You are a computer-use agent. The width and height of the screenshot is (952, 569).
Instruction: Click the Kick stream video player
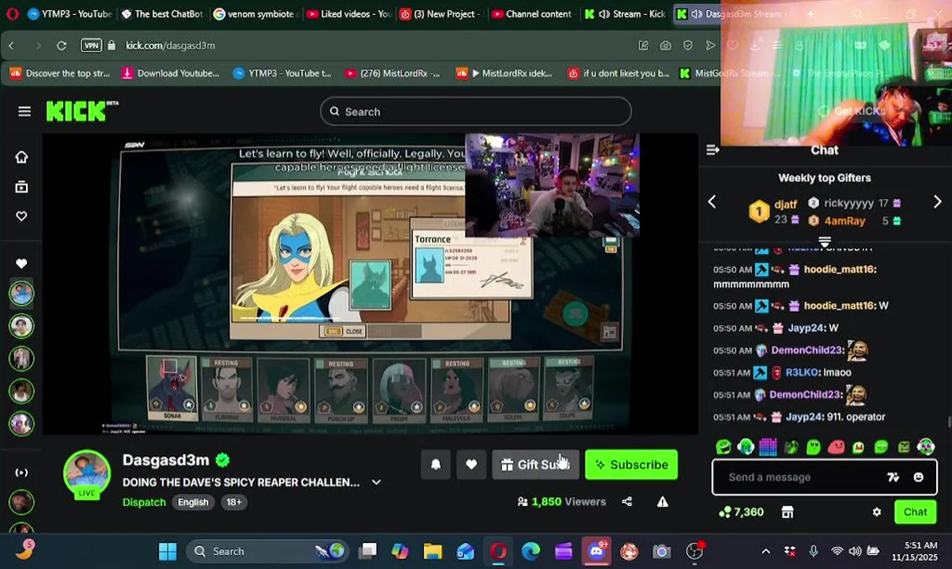tap(370, 284)
